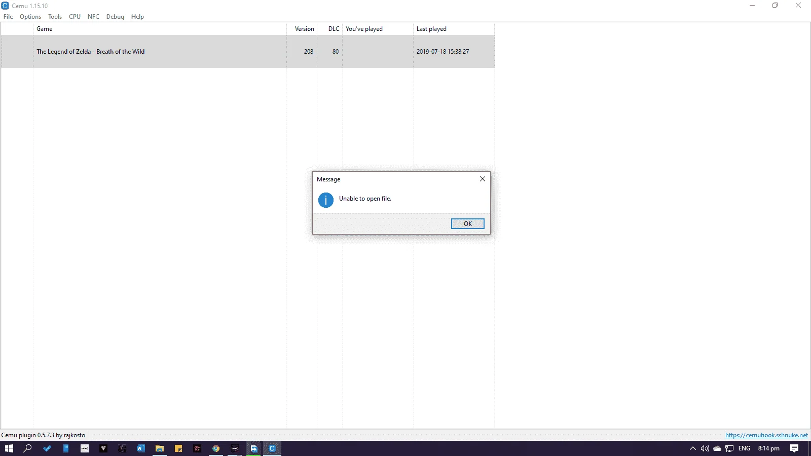Screen dimensions: 811x456
Task: Open the Options menu
Action: pyautogui.click(x=30, y=17)
